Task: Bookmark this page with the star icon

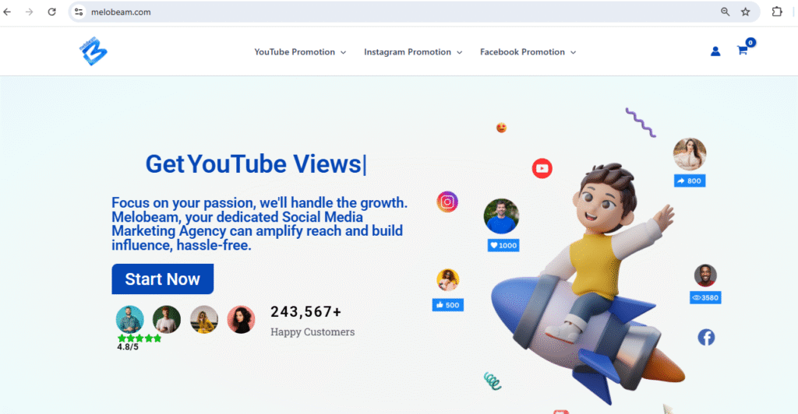Action: [x=746, y=12]
